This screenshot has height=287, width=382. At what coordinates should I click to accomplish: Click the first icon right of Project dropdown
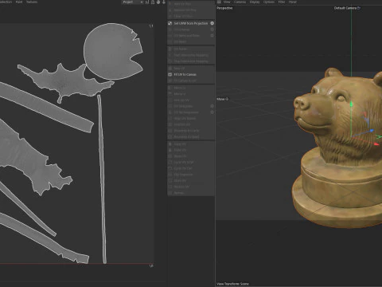click(147, 2)
